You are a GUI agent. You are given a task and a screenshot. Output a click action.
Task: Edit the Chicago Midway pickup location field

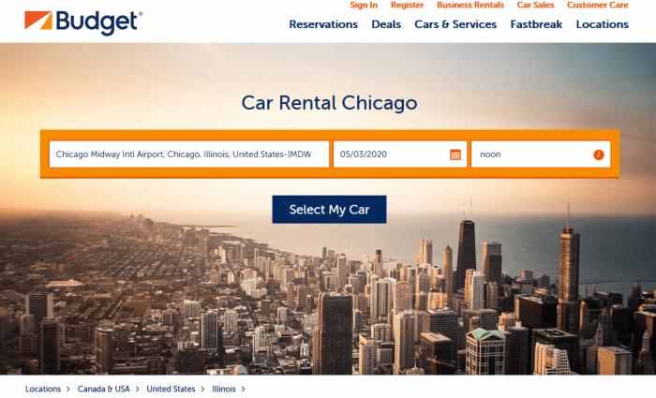pyautogui.click(x=189, y=155)
